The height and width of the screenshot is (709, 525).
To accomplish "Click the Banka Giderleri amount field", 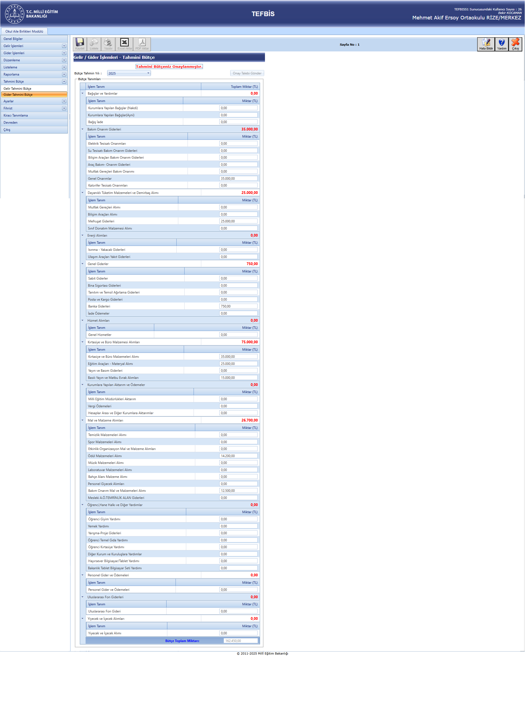I will pos(238,306).
